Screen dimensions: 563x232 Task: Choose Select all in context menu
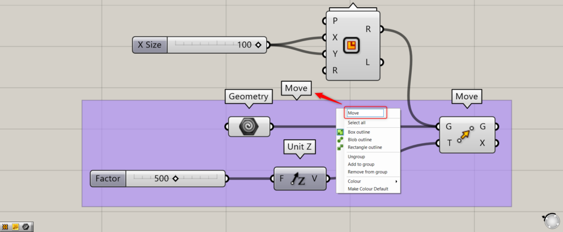[x=356, y=123]
